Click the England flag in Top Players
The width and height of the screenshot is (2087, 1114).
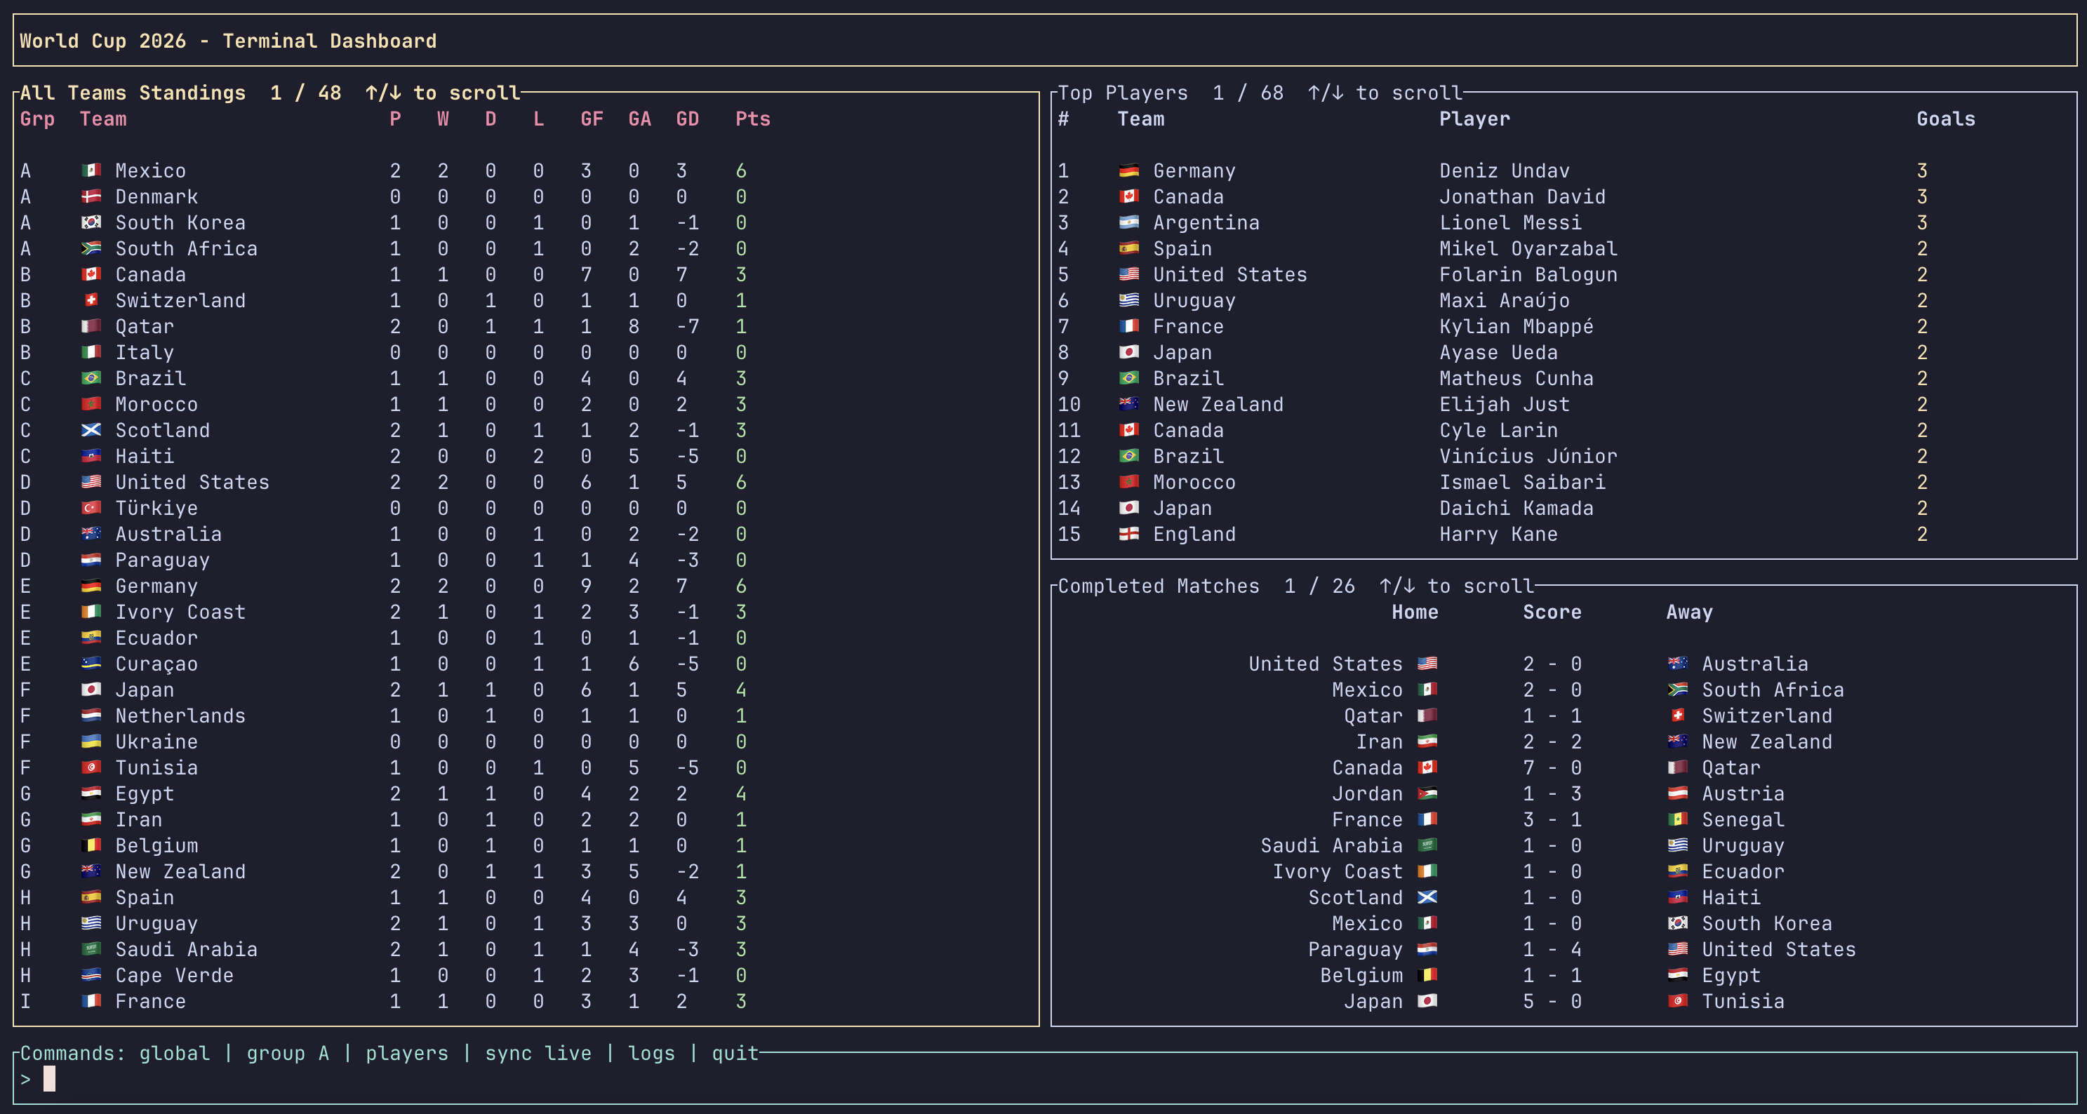pyautogui.click(x=1129, y=533)
